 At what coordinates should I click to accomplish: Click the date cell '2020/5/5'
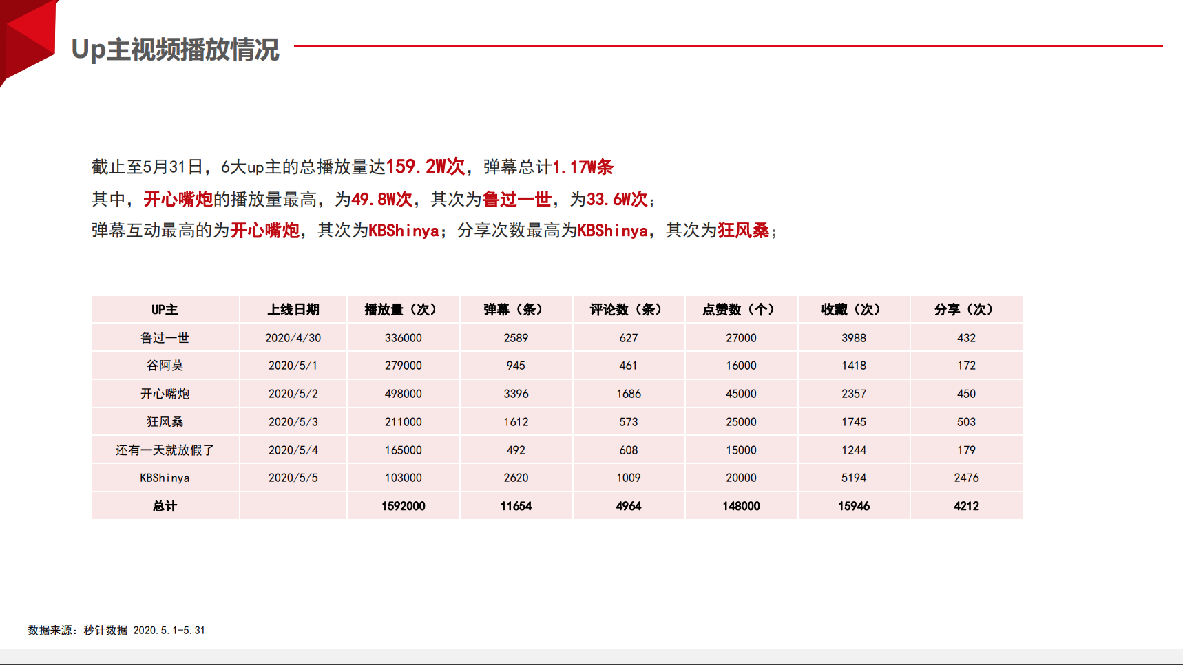[x=293, y=478]
